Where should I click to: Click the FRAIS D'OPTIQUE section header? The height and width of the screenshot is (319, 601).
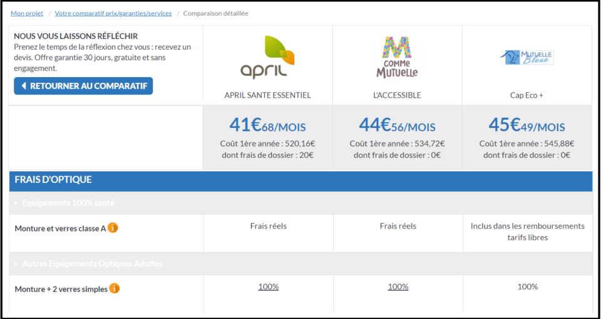coord(301,182)
